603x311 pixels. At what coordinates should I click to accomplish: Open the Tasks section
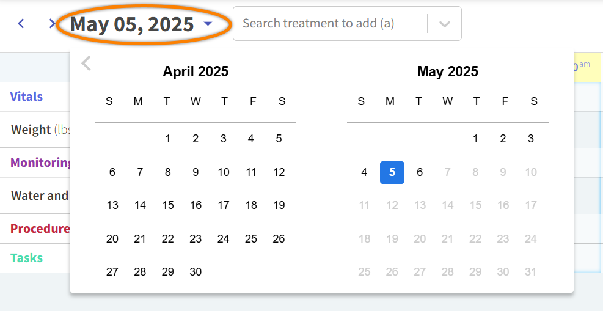(27, 258)
